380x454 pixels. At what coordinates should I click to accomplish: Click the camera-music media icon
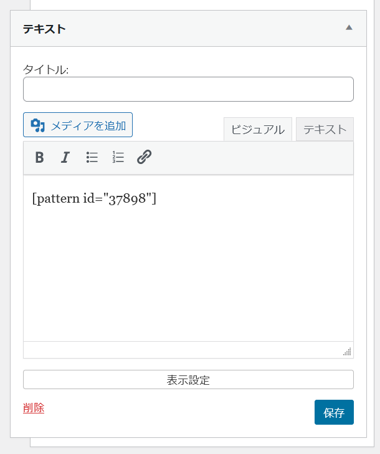click(37, 125)
